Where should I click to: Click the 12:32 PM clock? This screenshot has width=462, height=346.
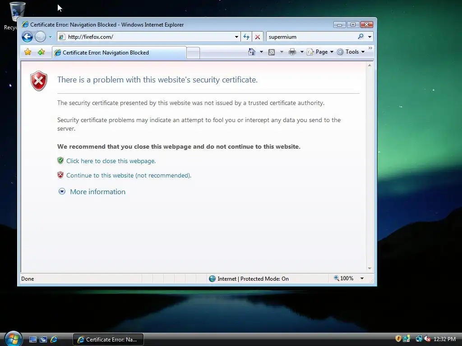point(444,339)
